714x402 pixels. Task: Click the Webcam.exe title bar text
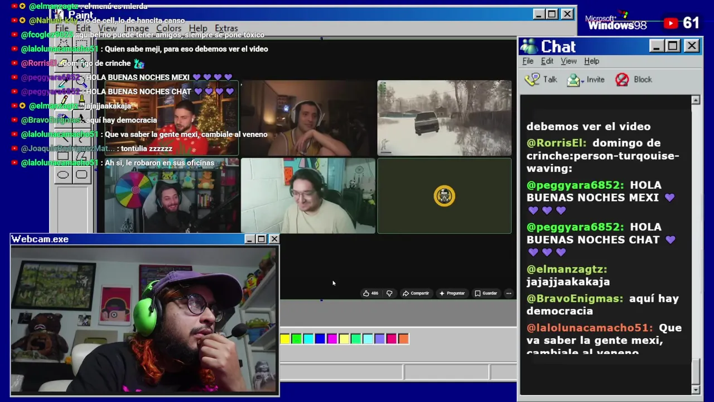[40, 239]
